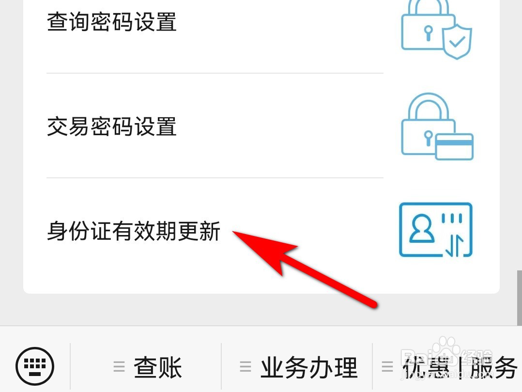Tap the ID card update icon
The height and width of the screenshot is (392, 522).
point(436,230)
